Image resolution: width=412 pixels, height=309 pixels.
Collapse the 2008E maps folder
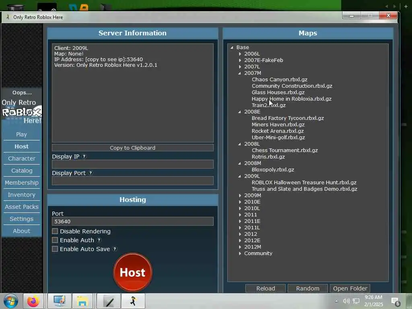point(240,112)
